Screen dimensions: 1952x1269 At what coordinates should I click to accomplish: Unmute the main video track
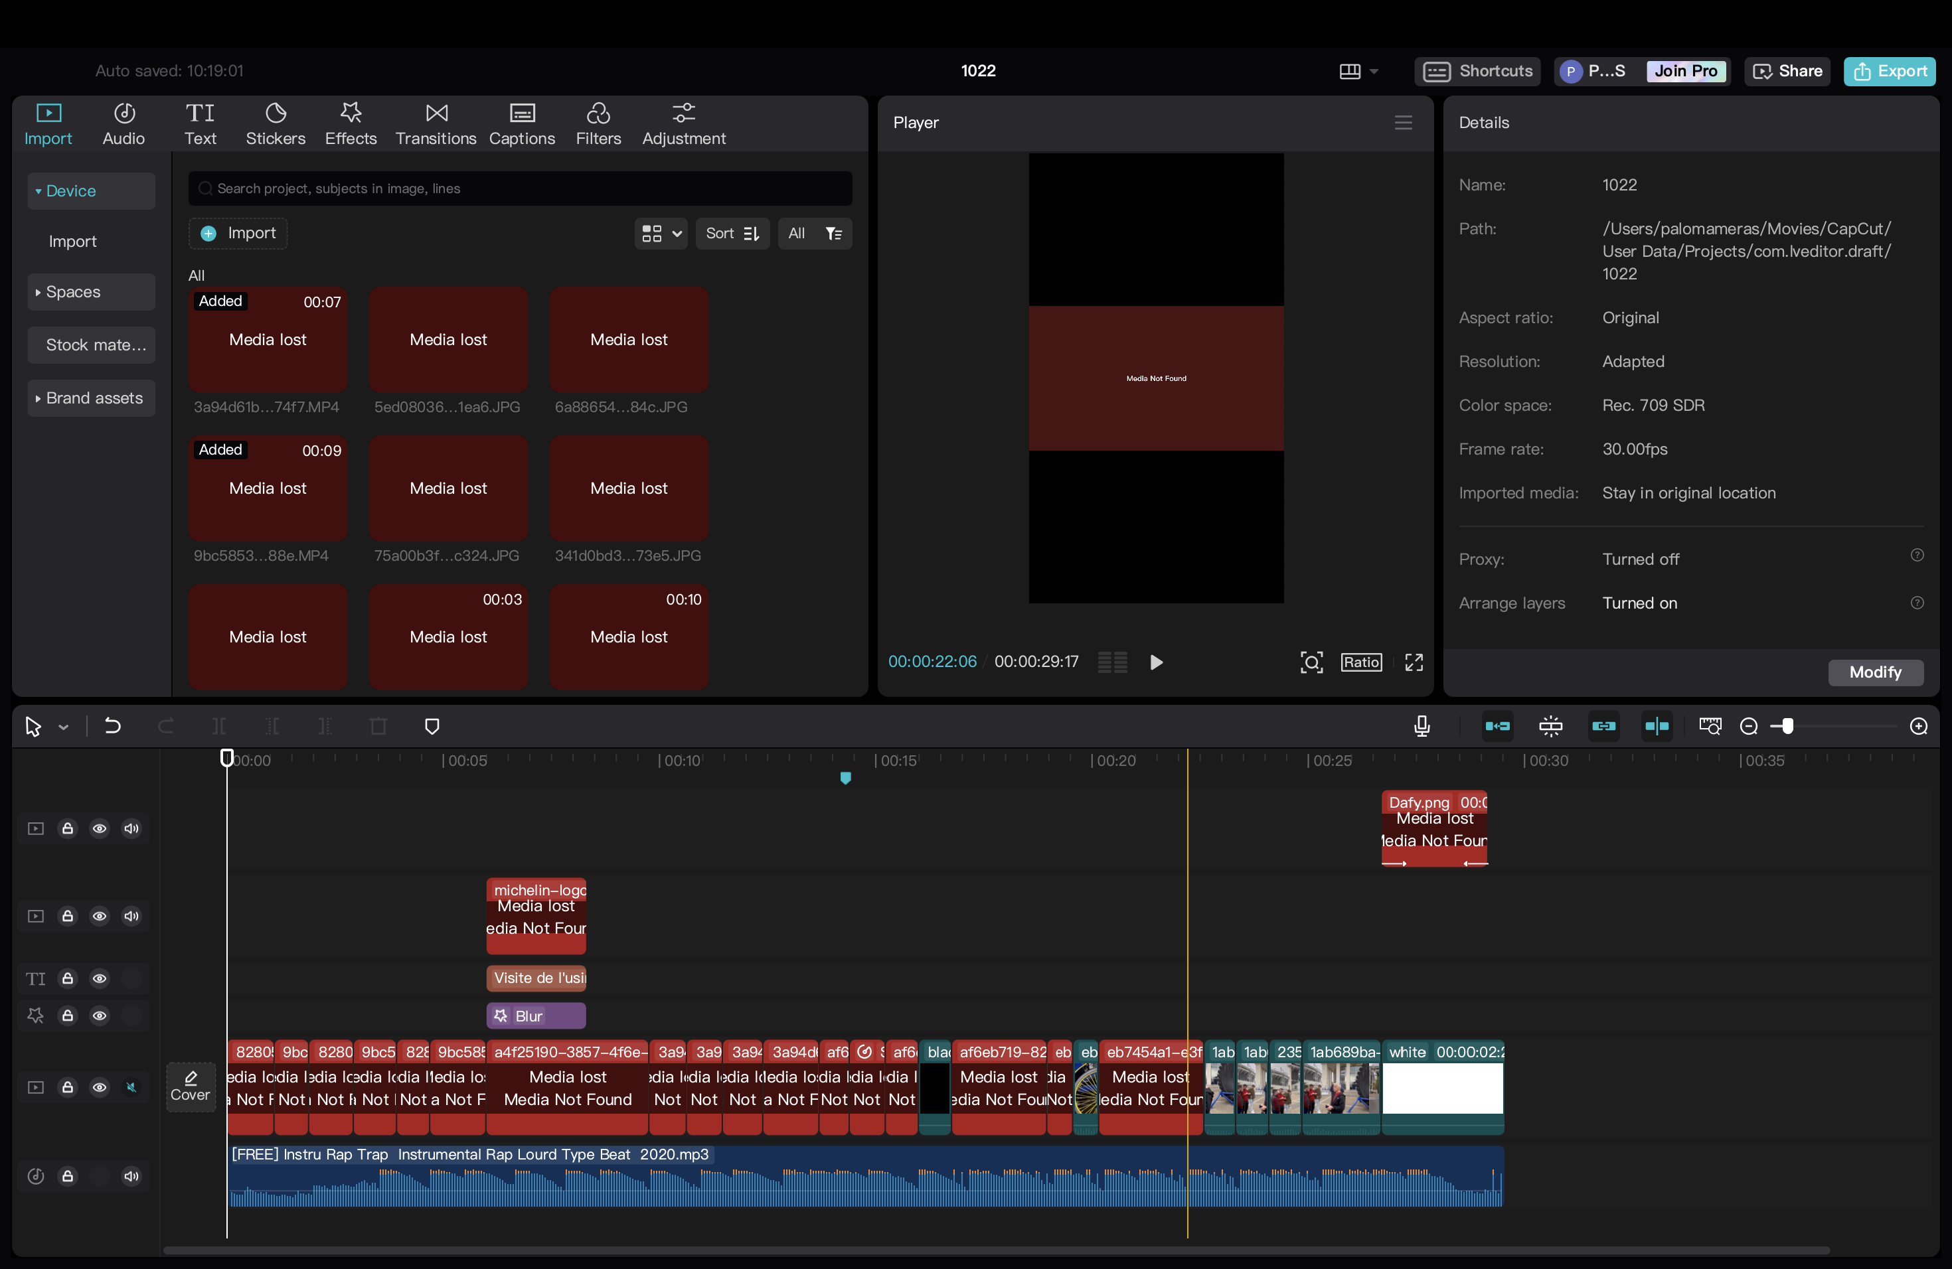click(x=131, y=1087)
